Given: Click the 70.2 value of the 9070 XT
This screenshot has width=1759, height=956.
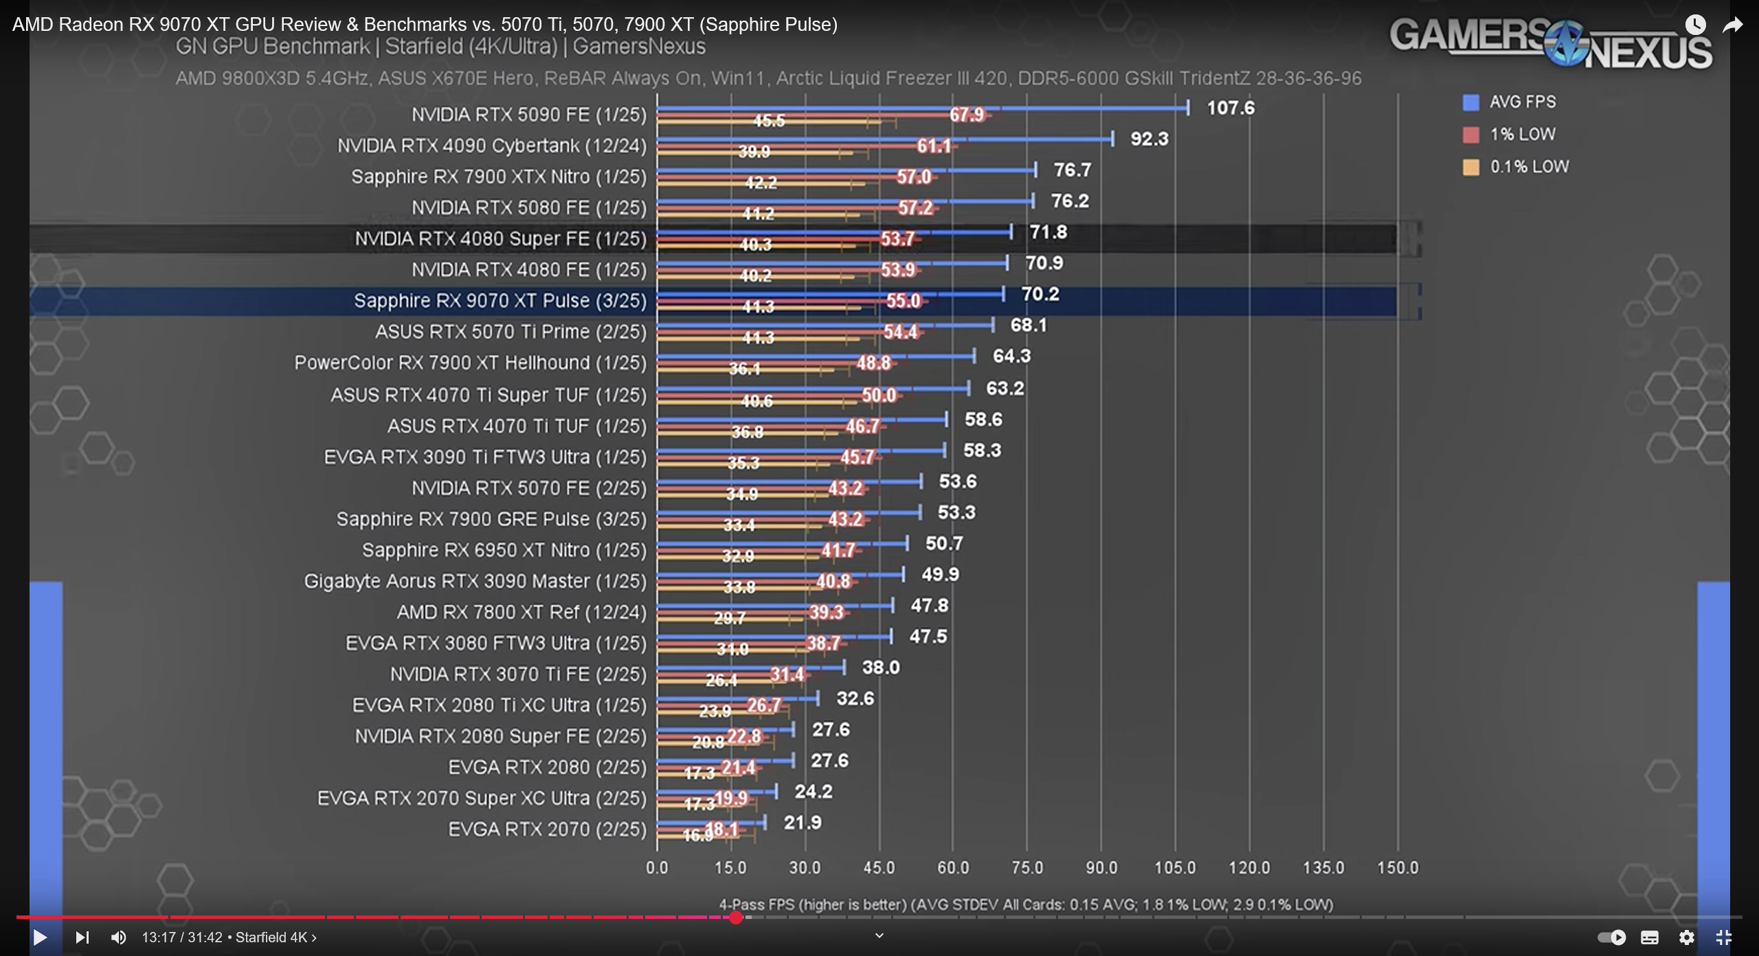Looking at the screenshot, I should coord(1040,294).
